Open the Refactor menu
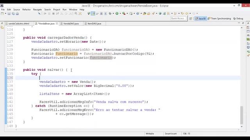The height and width of the screenshot is (140, 250). pyautogui.click(x=27, y=9)
